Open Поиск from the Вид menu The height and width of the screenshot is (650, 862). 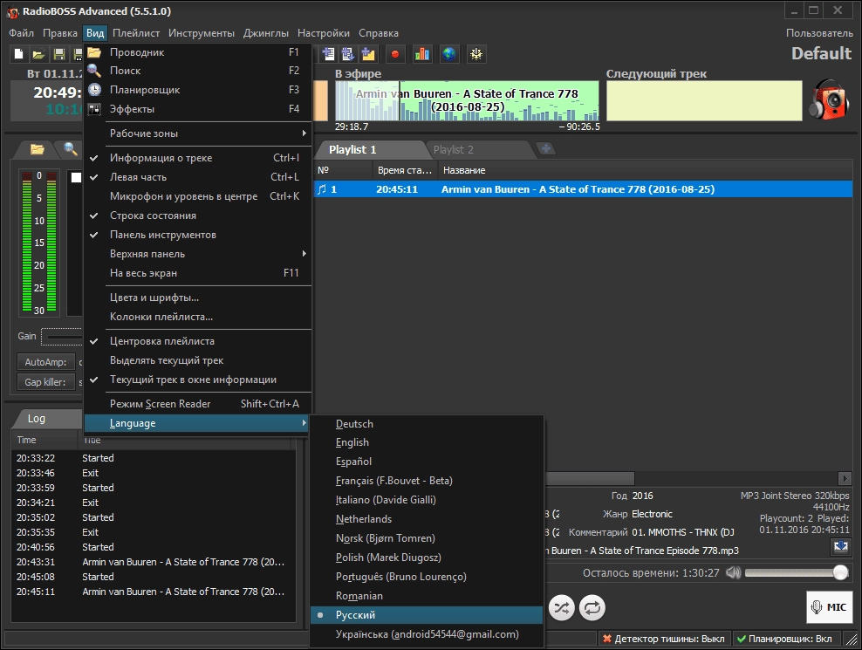click(198, 71)
